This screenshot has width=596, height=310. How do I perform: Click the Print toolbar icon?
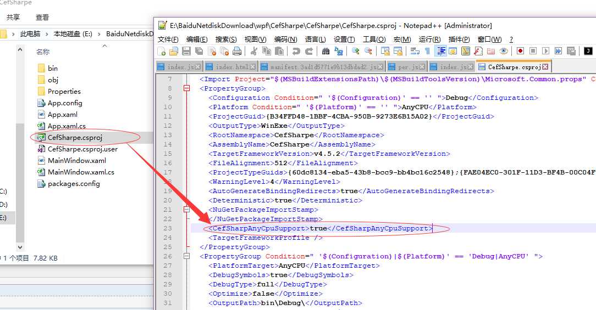(237, 51)
